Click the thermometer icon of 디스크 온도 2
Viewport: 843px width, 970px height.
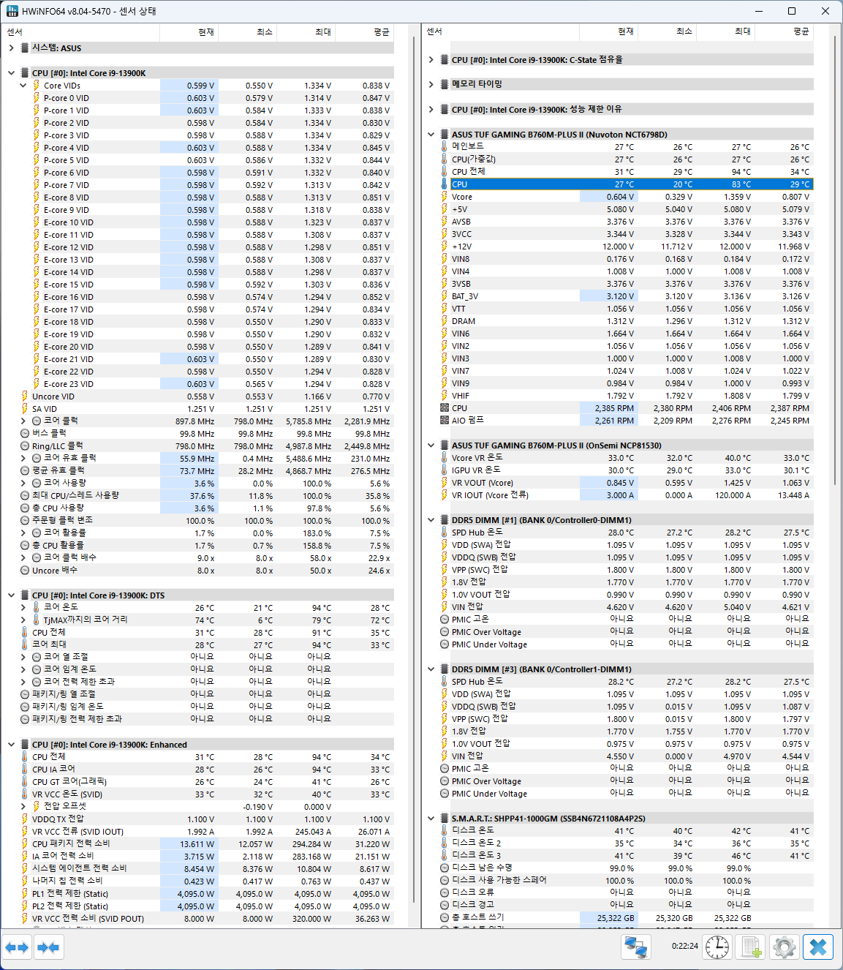(444, 843)
